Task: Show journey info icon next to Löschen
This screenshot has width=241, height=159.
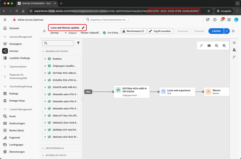Action: 233,31
